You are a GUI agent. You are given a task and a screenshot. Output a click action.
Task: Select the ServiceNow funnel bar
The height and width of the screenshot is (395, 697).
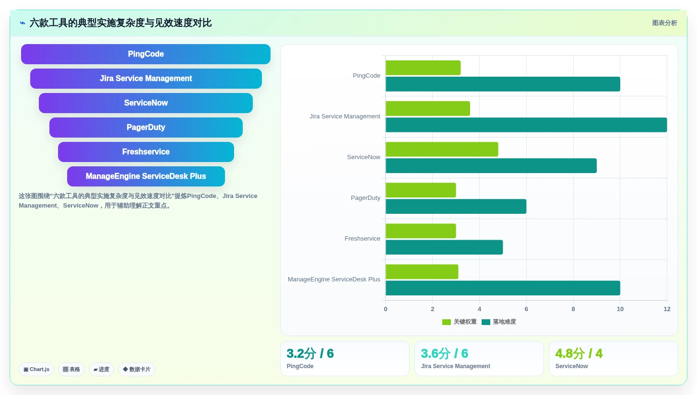146,103
